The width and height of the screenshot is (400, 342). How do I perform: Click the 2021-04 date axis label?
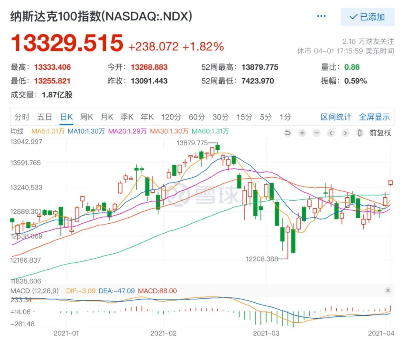pos(381,333)
